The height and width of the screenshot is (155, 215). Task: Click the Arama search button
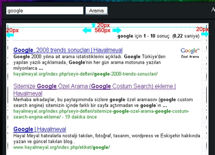click(96, 11)
